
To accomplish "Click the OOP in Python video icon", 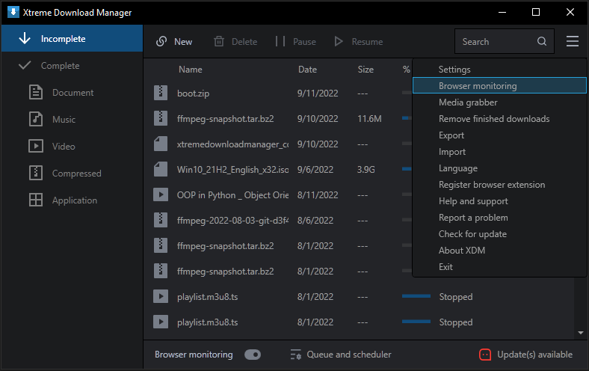I will point(161,194).
